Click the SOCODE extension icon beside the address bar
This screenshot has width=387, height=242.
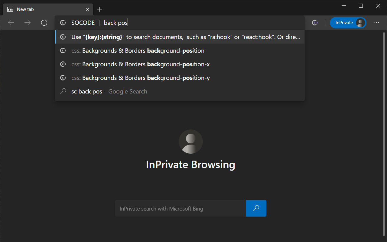pos(315,22)
